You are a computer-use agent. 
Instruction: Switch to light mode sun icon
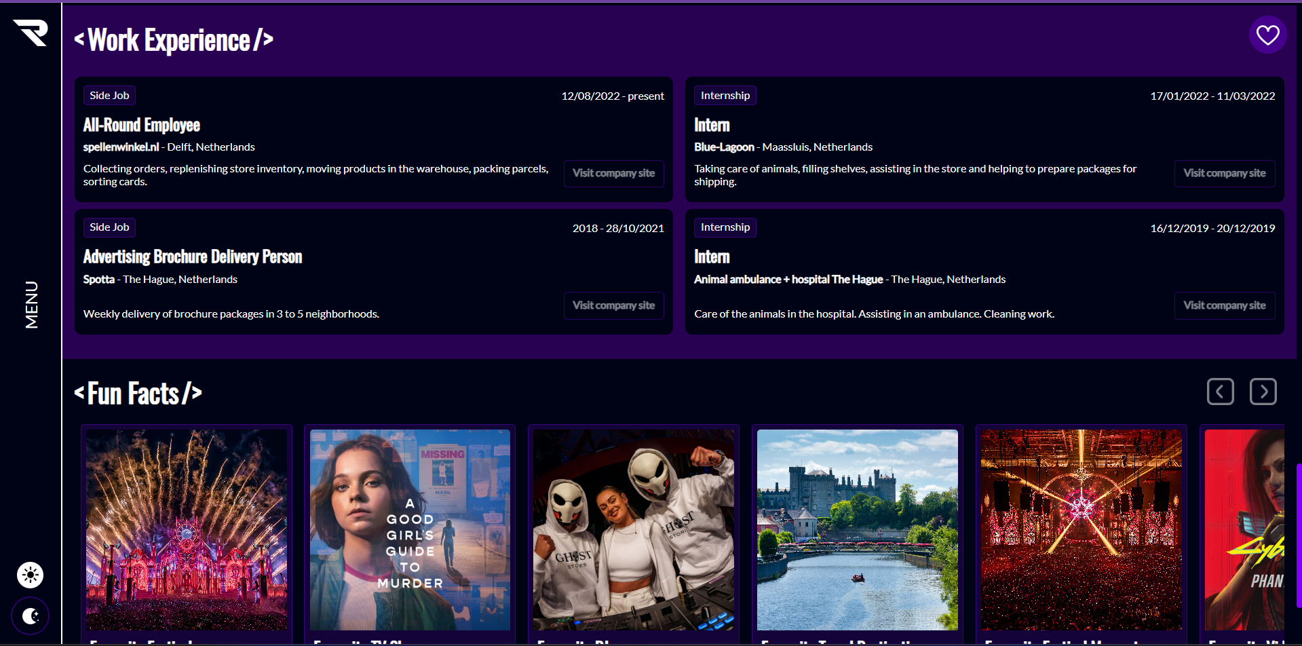[x=30, y=575]
